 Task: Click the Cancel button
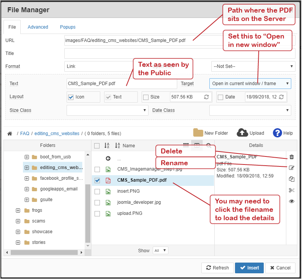point(280,268)
